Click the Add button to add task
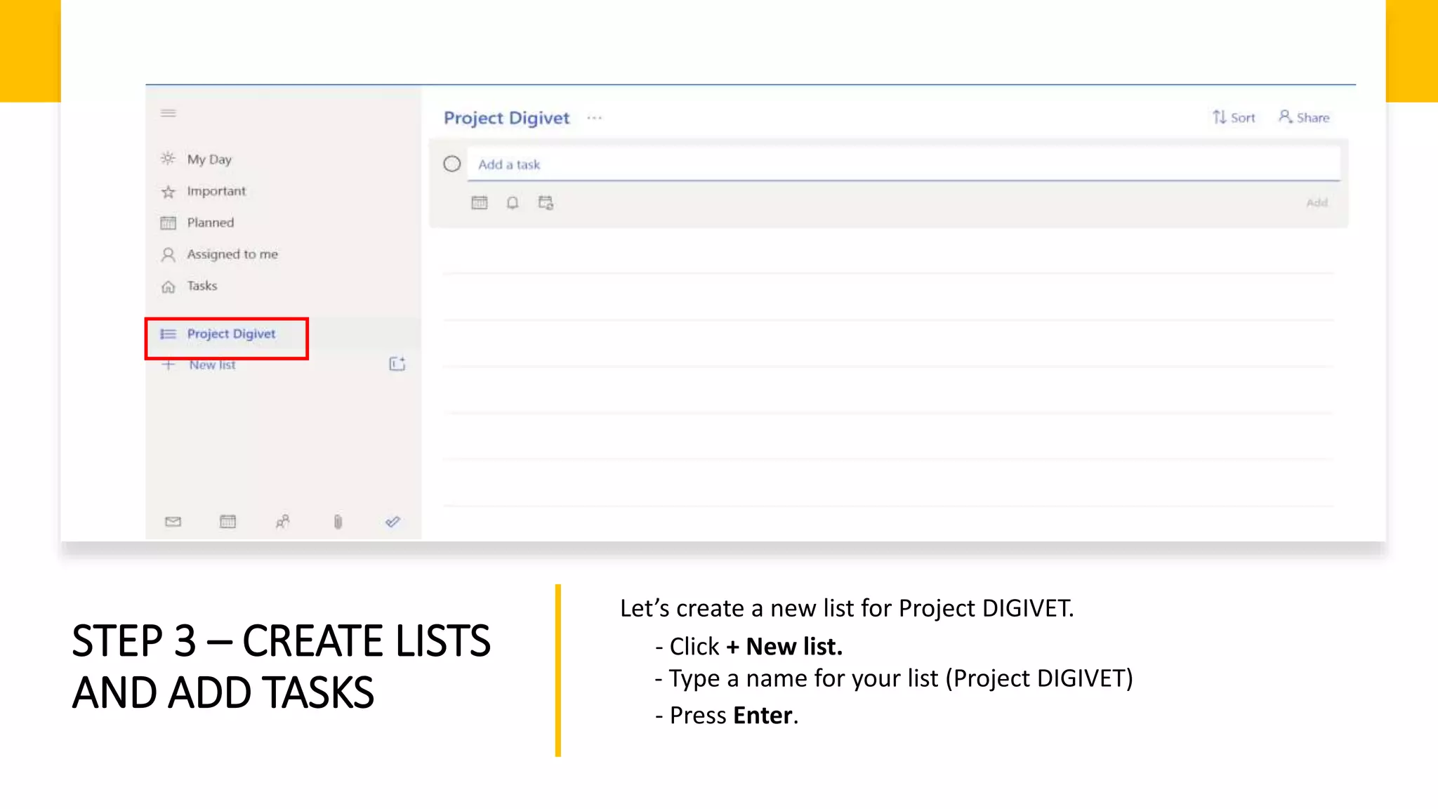Screen dimensions: 1438x809 [1317, 203]
